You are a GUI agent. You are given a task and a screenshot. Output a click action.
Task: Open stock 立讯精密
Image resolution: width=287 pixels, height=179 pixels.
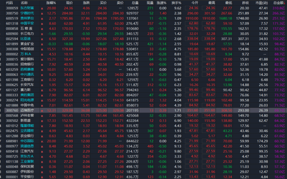(27, 131)
